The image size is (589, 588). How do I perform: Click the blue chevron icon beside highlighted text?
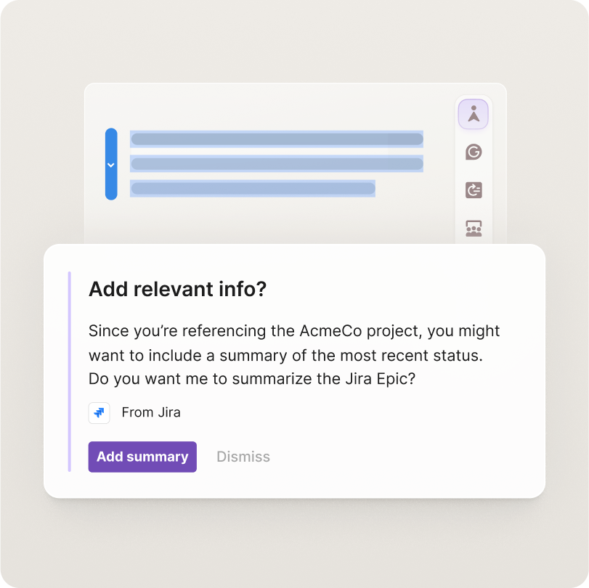[111, 165]
